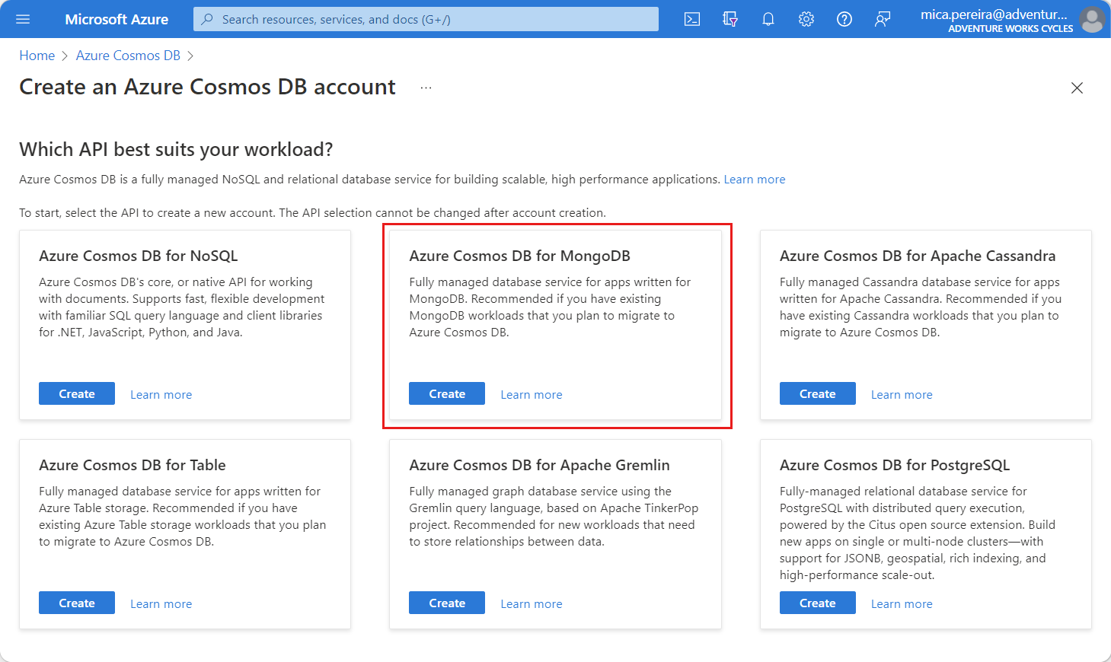This screenshot has height=662, width=1111.
Task: Open the Azure Cosmos DB breadcrumb
Action: (x=127, y=55)
